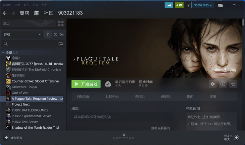
Task: Click the vertical scrollbar thumb
Action: click(243, 22)
